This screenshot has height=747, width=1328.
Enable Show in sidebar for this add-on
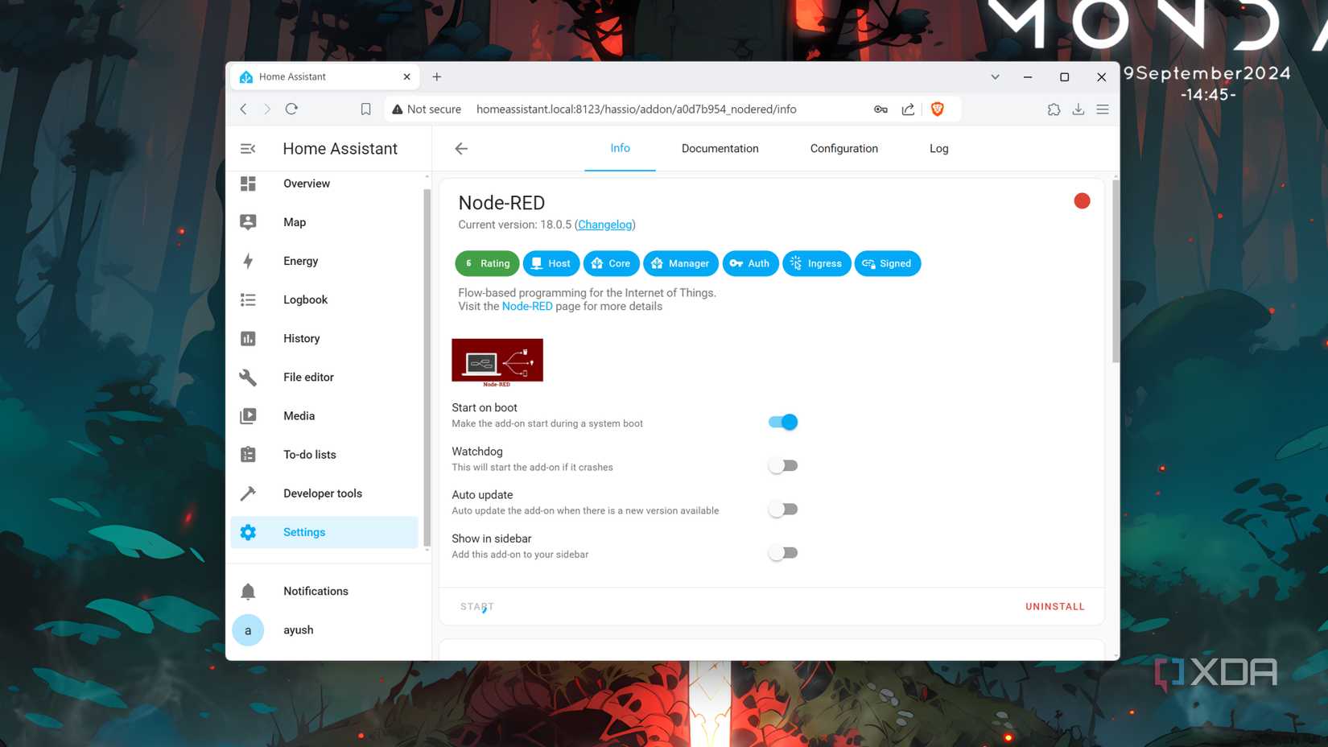782,552
